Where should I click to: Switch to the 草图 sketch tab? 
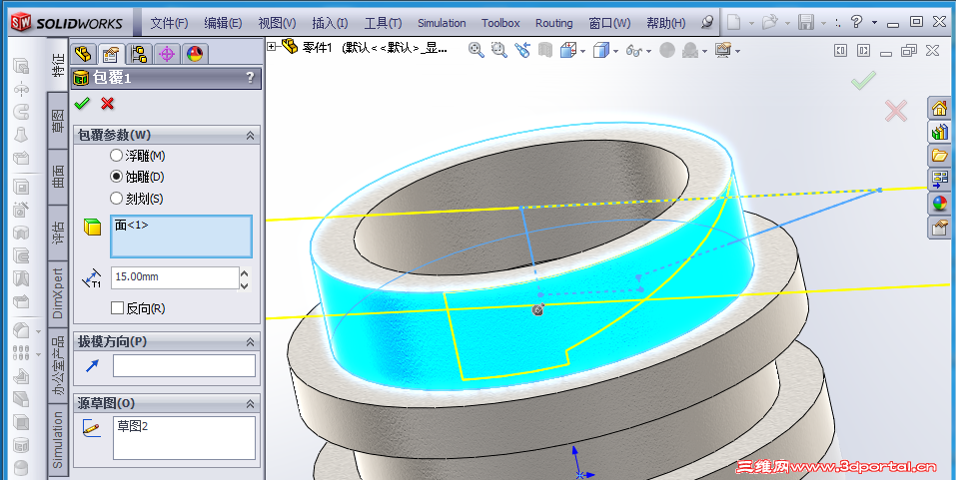tap(58, 122)
